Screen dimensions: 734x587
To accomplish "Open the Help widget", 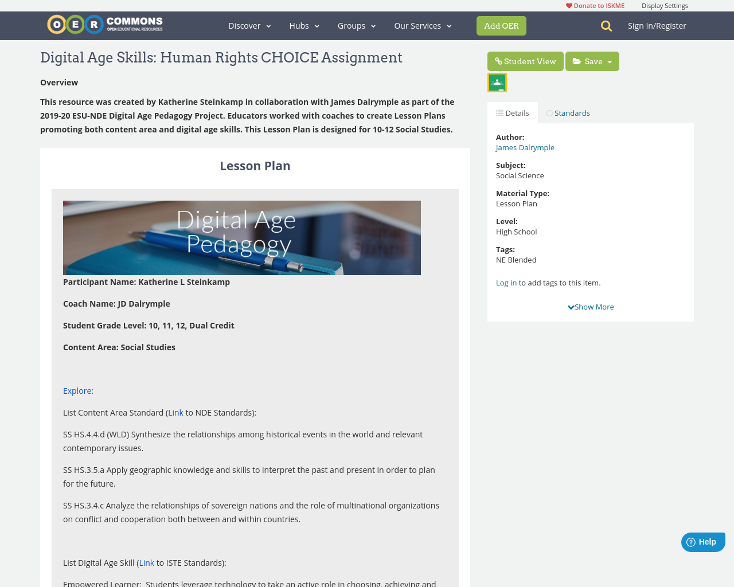I will 702,541.
